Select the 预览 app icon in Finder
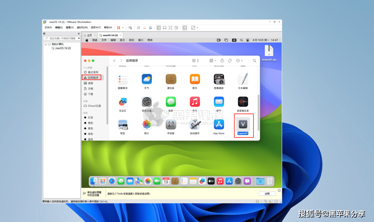The image size is (374, 222). (x=123, y=124)
